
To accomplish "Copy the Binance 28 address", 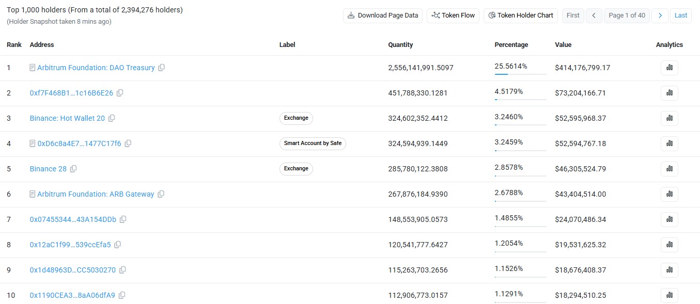I will tap(73, 169).
